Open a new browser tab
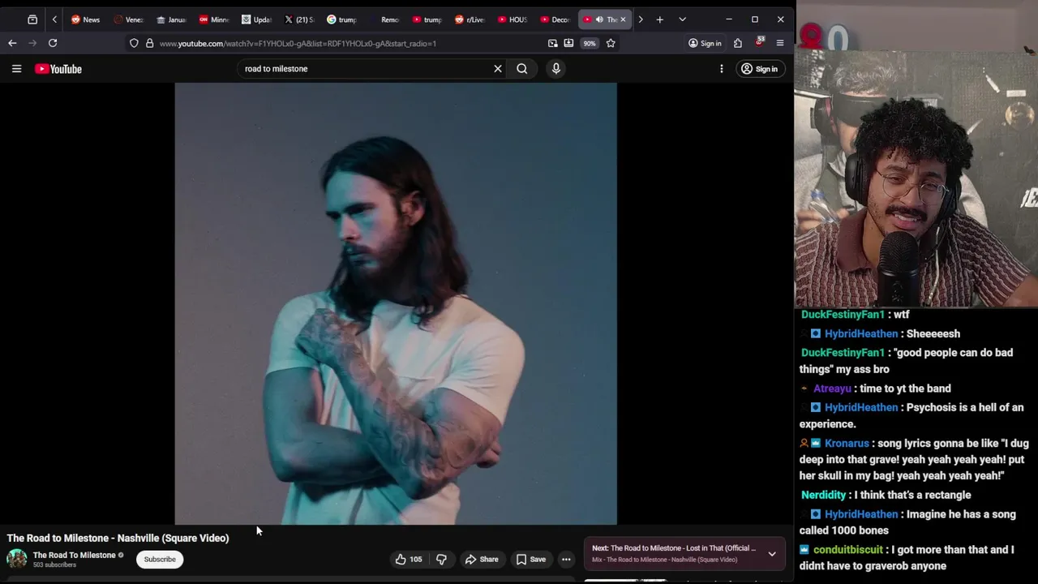 660,19
